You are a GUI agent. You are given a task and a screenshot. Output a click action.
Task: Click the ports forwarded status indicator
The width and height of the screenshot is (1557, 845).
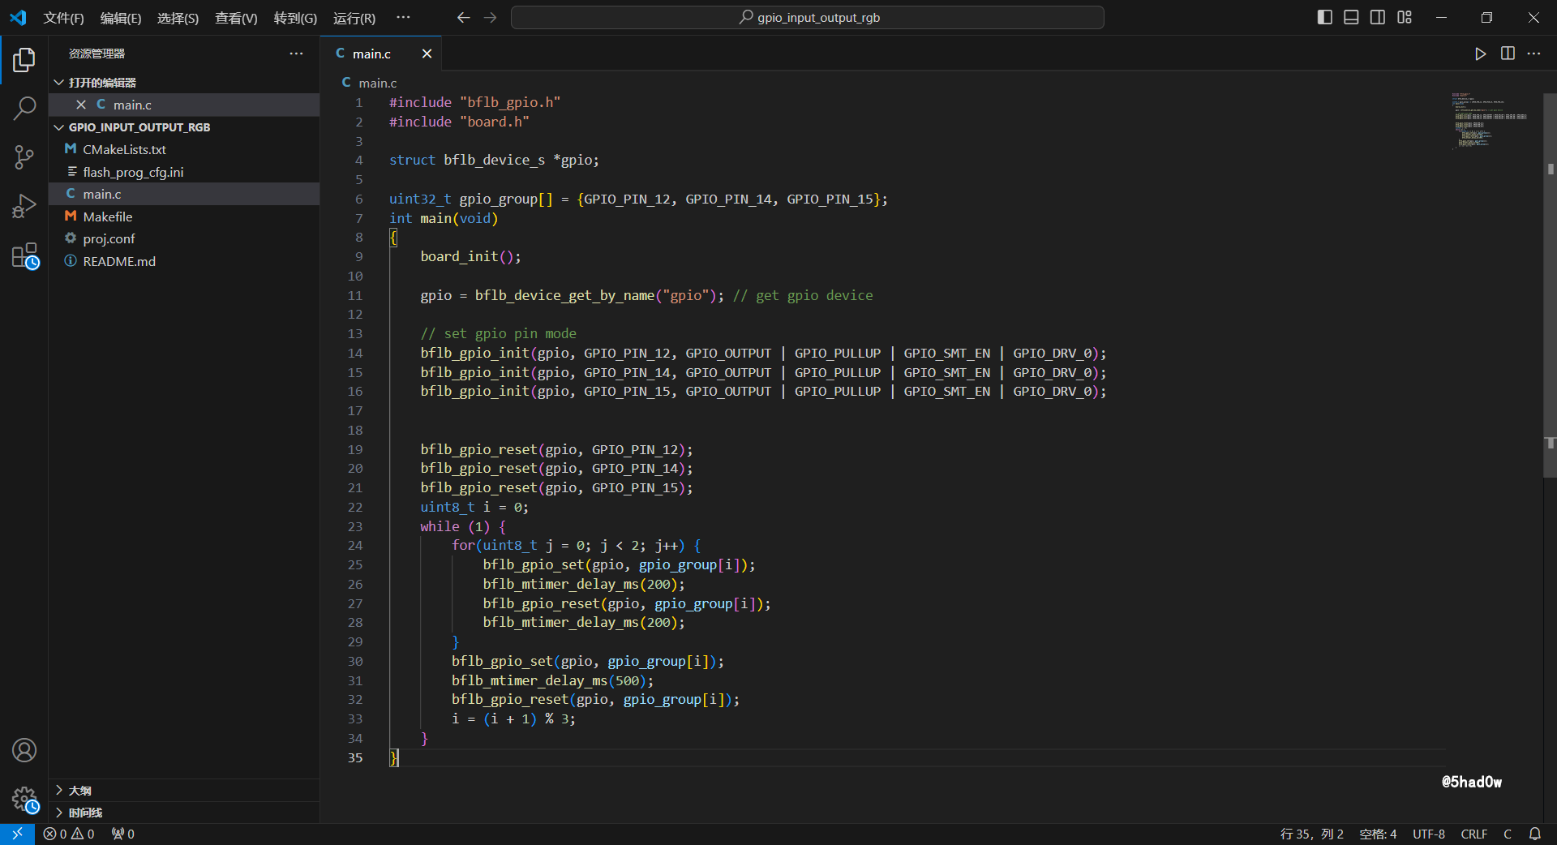point(123,834)
